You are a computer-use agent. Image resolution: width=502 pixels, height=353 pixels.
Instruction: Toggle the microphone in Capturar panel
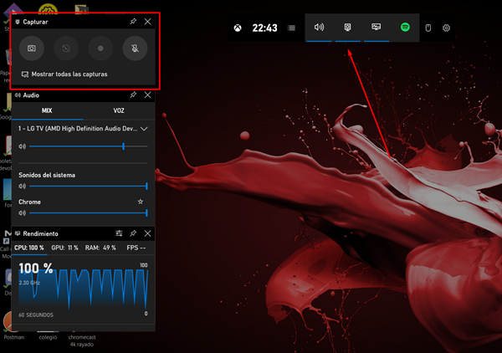pos(134,49)
